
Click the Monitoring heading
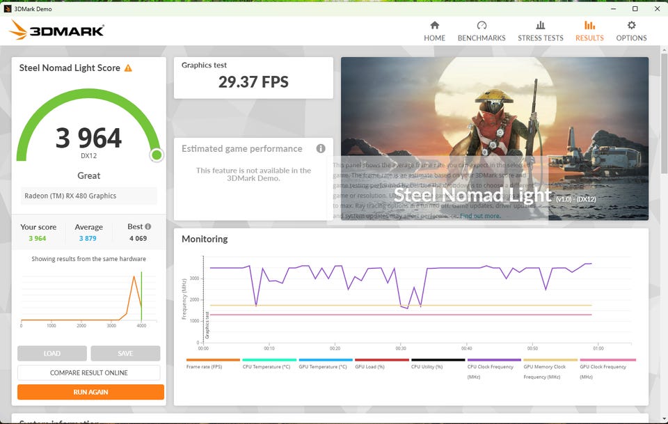pyautogui.click(x=205, y=239)
